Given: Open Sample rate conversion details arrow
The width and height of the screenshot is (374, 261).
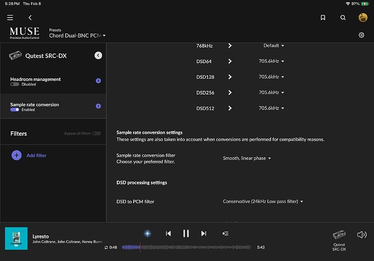Looking at the screenshot, I should pos(98,106).
